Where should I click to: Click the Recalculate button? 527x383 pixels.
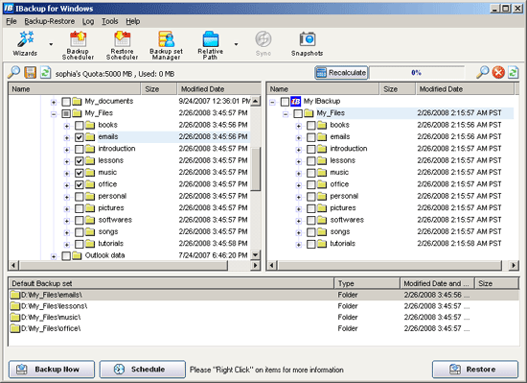click(x=341, y=72)
